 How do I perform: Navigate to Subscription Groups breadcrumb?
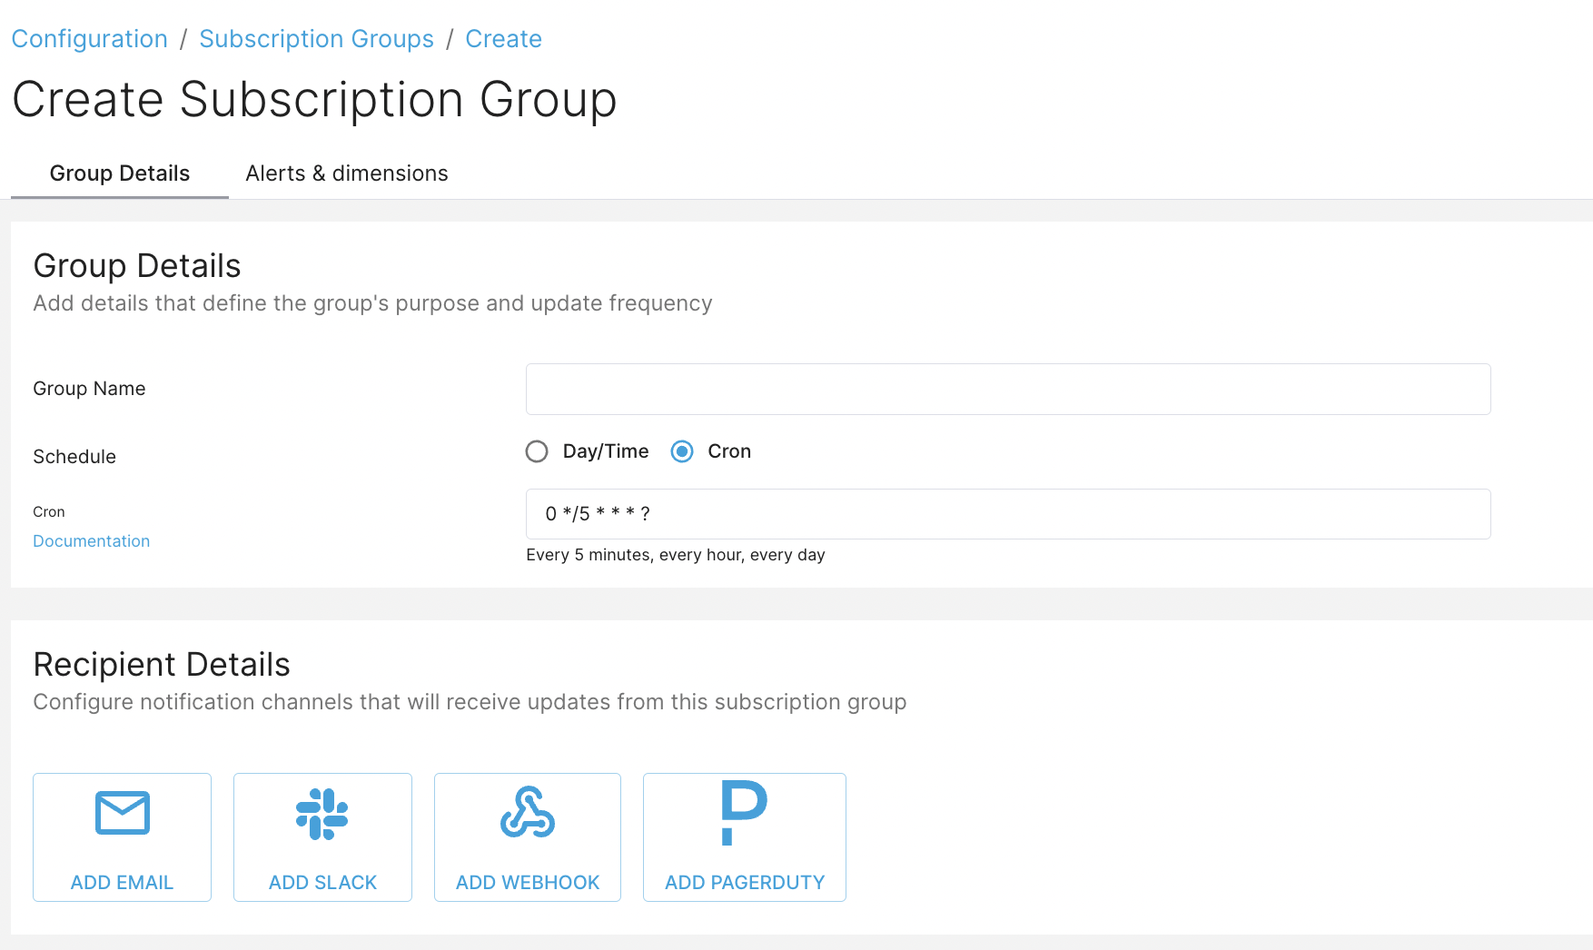[x=316, y=39]
